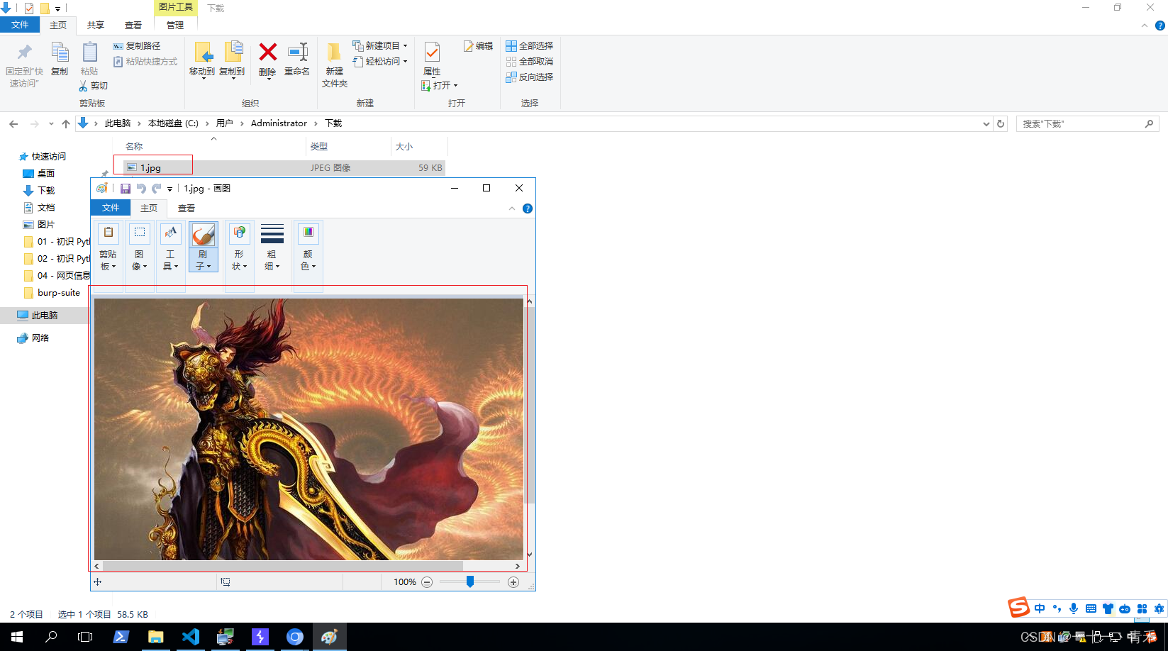Collapse the Paint ribbon with chevron
Viewport: 1168px width, 651px height.
tap(512, 208)
